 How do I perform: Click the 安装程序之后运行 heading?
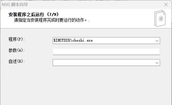[26, 14]
